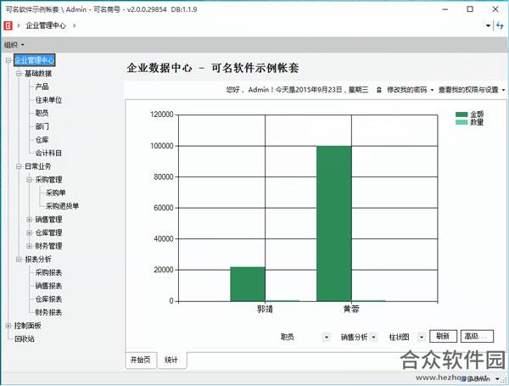This screenshot has width=509, height=386.
Task: Open dropdown arrow beside sync icon
Action: (x=488, y=25)
